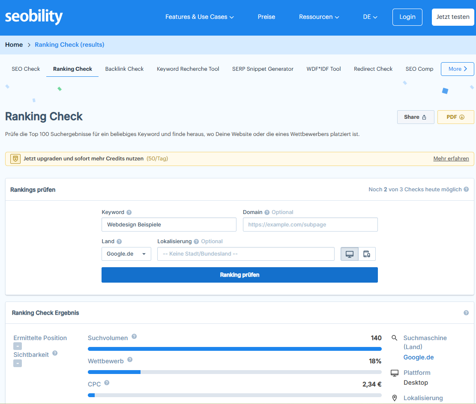Viewport: 476px width, 404px height.
Task: Click the upgrade shield icon
Action: 15,158
